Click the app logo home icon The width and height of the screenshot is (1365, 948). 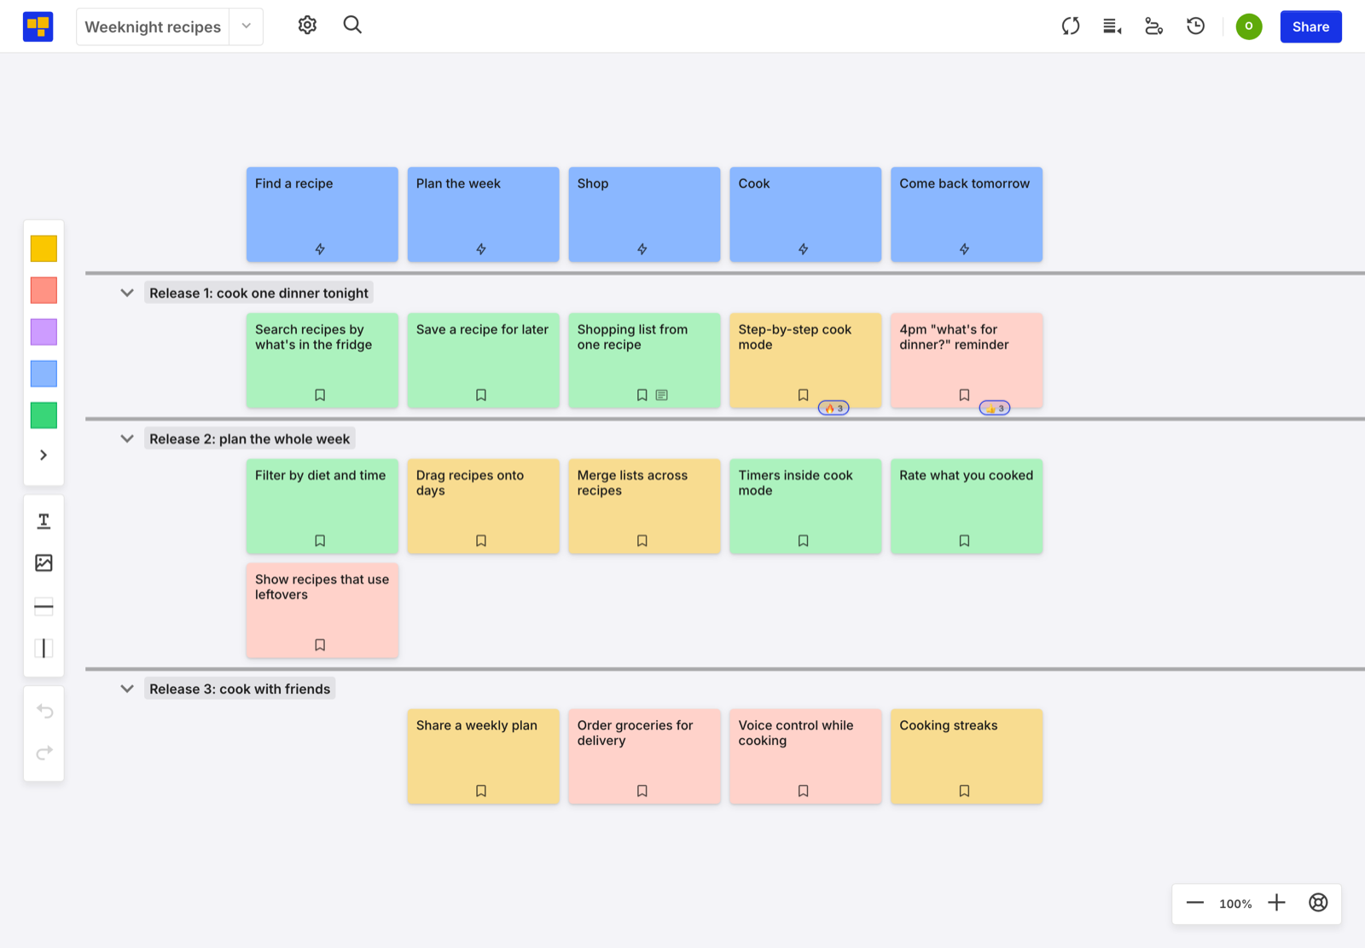coord(38,26)
